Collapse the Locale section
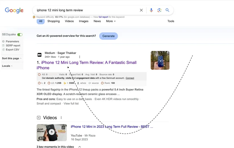This screenshot has width=234, height=148. tap(7, 66)
